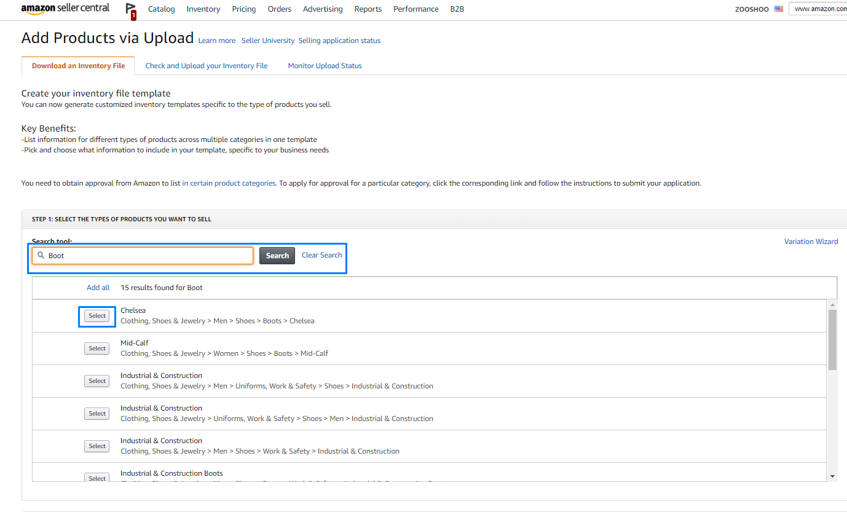
Task: Open the Monitor Upload Status tab
Action: tap(325, 65)
